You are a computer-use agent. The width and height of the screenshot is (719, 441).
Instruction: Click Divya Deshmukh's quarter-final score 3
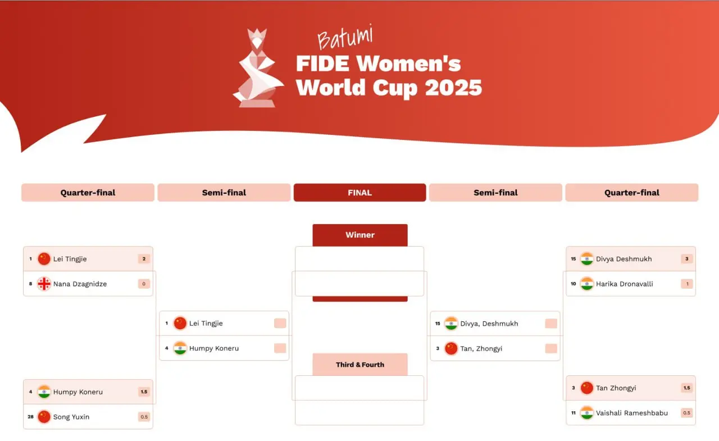686,259
